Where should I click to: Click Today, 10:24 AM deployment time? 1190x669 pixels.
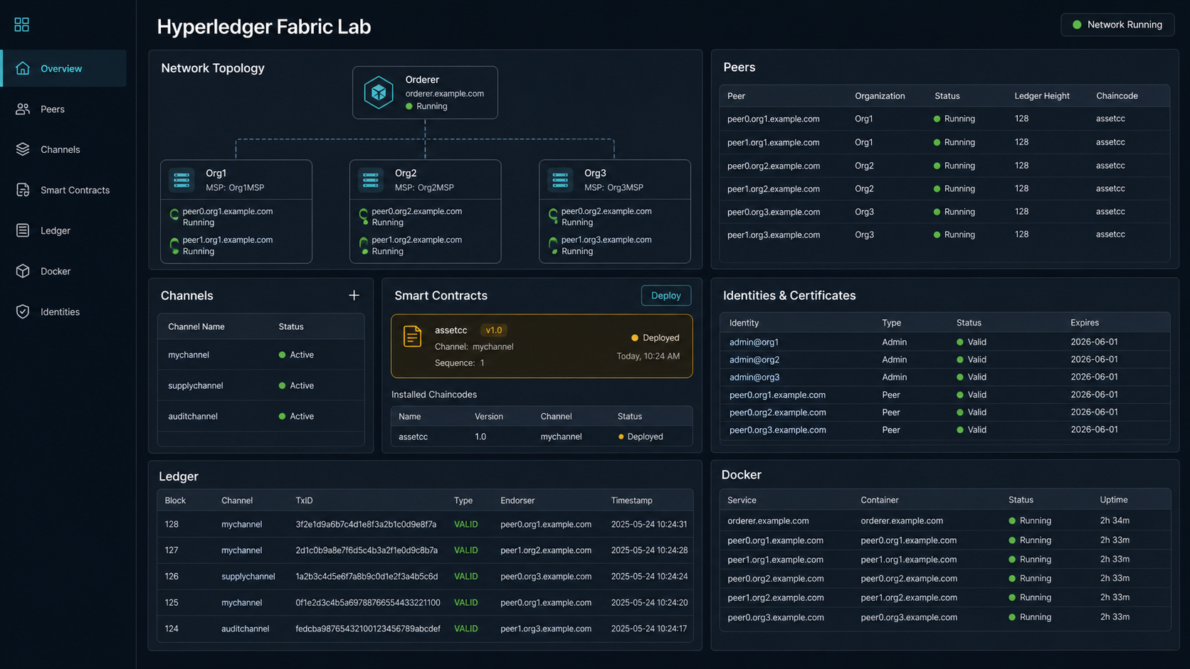point(648,355)
